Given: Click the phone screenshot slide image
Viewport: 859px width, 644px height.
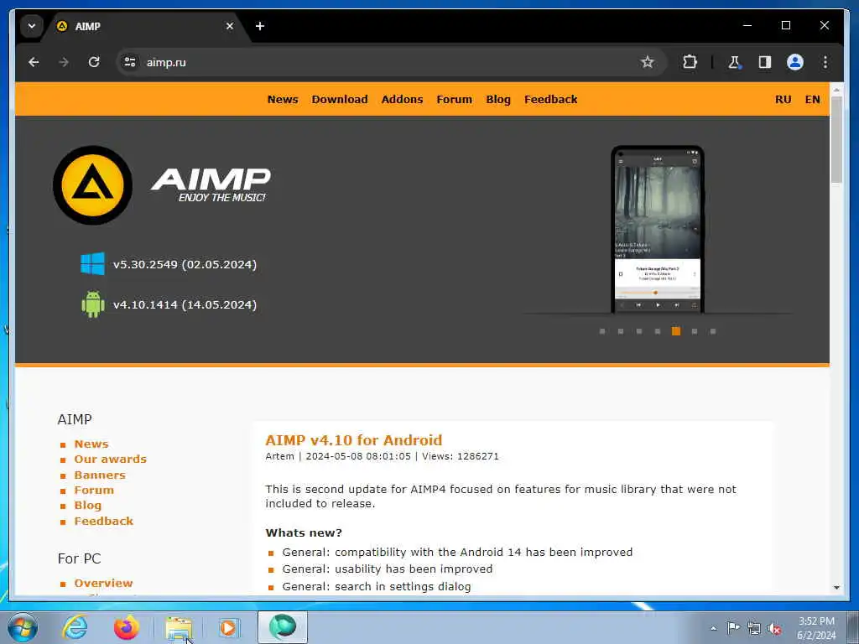Looking at the screenshot, I should pos(658,230).
